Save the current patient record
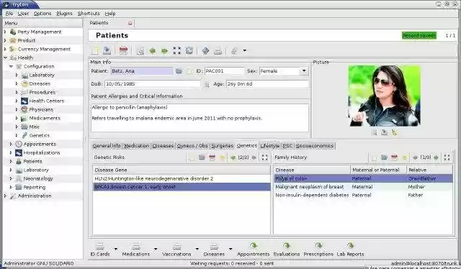This screenshot has width=461, height=269. pos(107,50)
